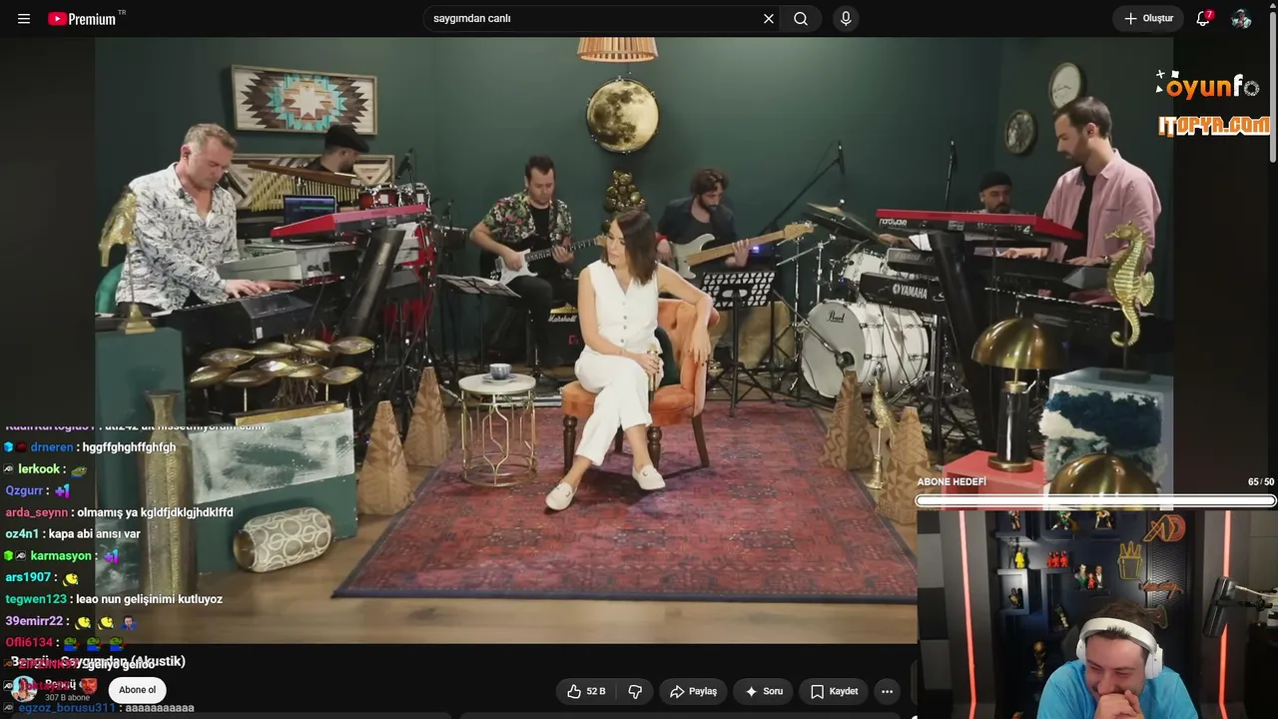This screenshot has width=1278, height=719.
Task: Subscribe using the Abone ol button
Action: (138, 690)
